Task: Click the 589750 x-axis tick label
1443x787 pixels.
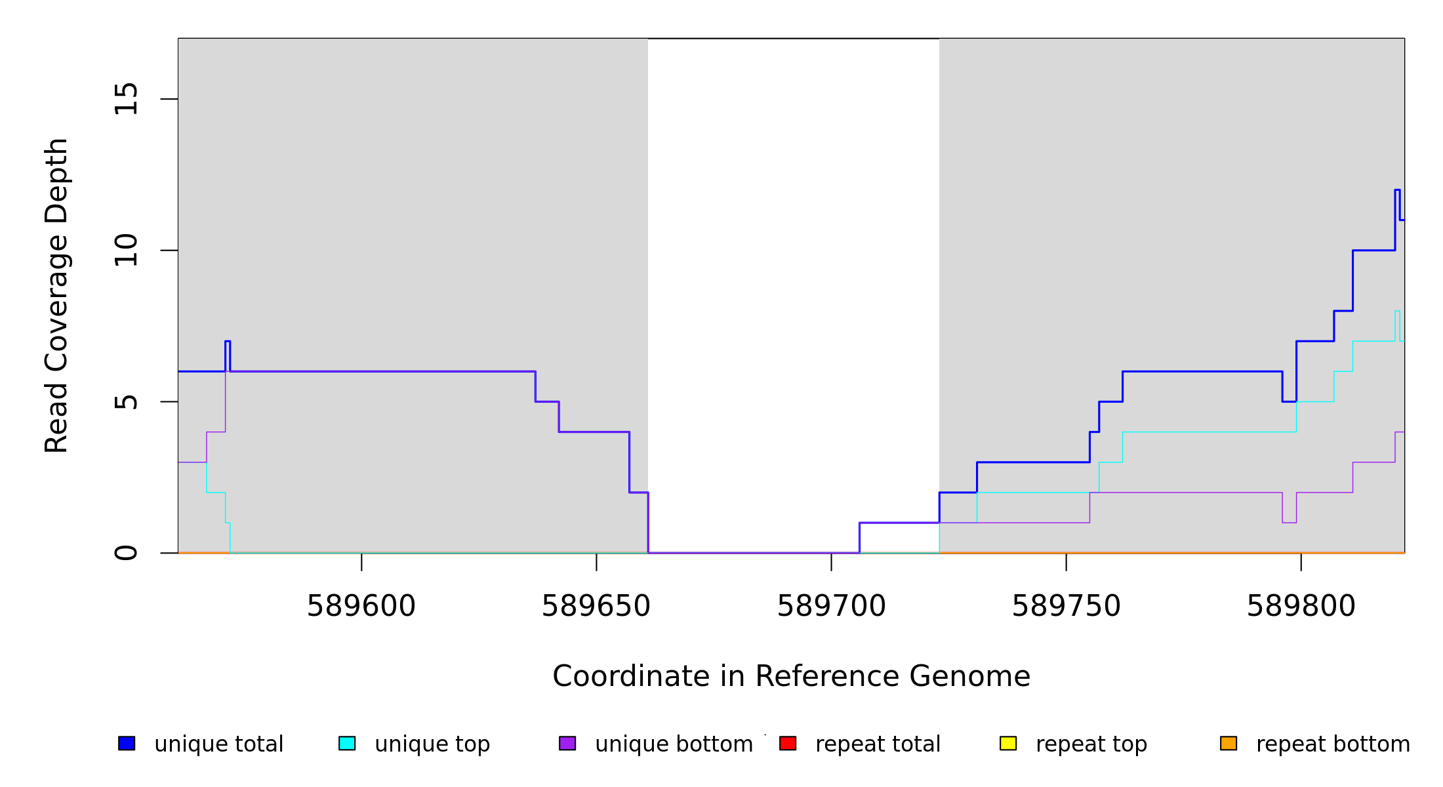Action: (1066, 607)
